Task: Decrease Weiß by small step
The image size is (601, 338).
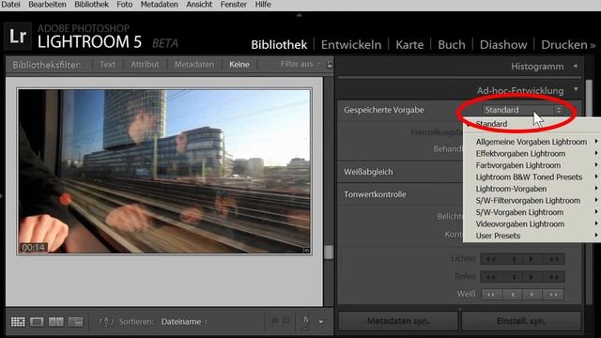Action: pos(514,294)
